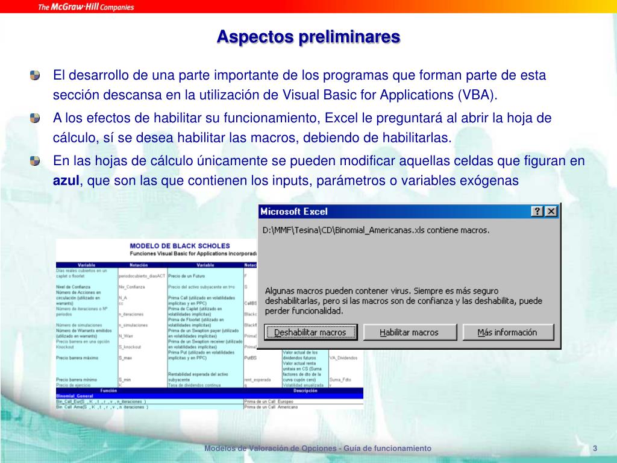Screen dimensions: 617x463
Task: Select the S_max notation cell
Action: tap(125, 358)
